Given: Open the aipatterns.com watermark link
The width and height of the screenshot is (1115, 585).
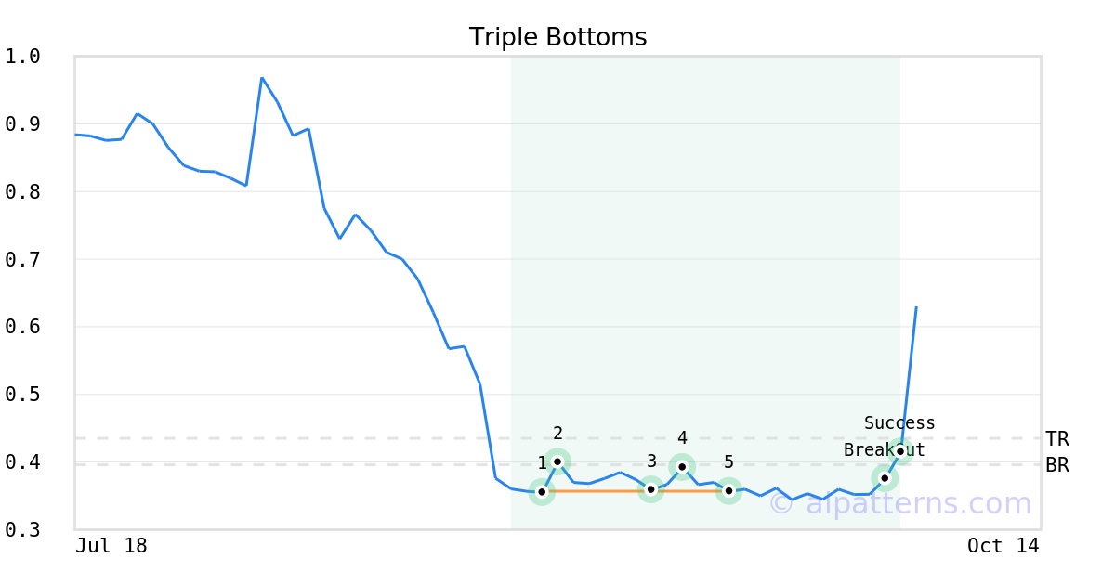Looking at the screenshot, I should 899,504.
